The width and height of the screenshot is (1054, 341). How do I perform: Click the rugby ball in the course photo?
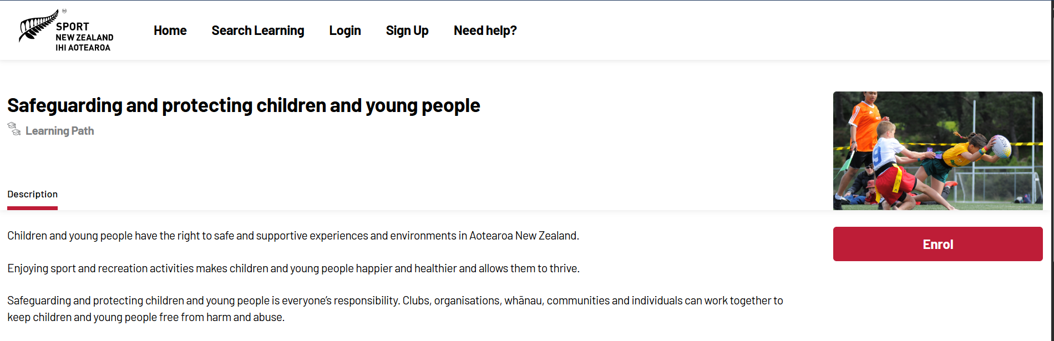1002,146
